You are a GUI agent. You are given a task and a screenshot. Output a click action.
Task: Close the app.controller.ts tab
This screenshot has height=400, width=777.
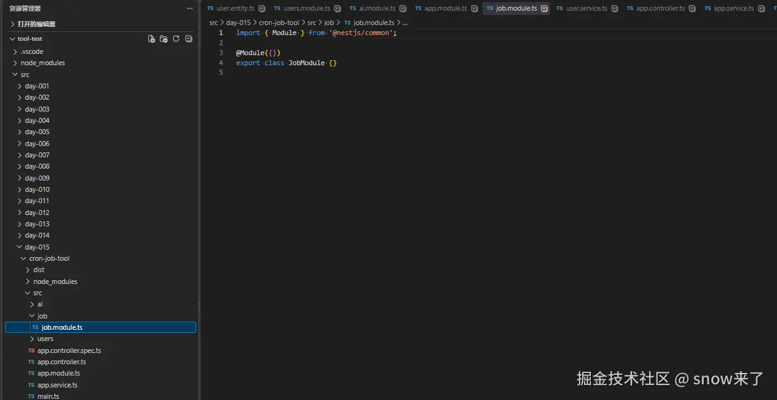pos(692,9)
